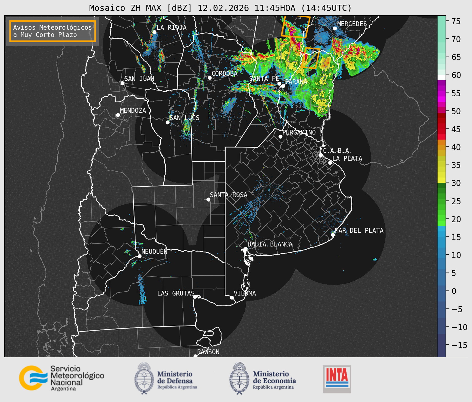The width and height of the screenshot is (472, 402).
Task: Click the MERCEDES city label
Action: (352, 24)
